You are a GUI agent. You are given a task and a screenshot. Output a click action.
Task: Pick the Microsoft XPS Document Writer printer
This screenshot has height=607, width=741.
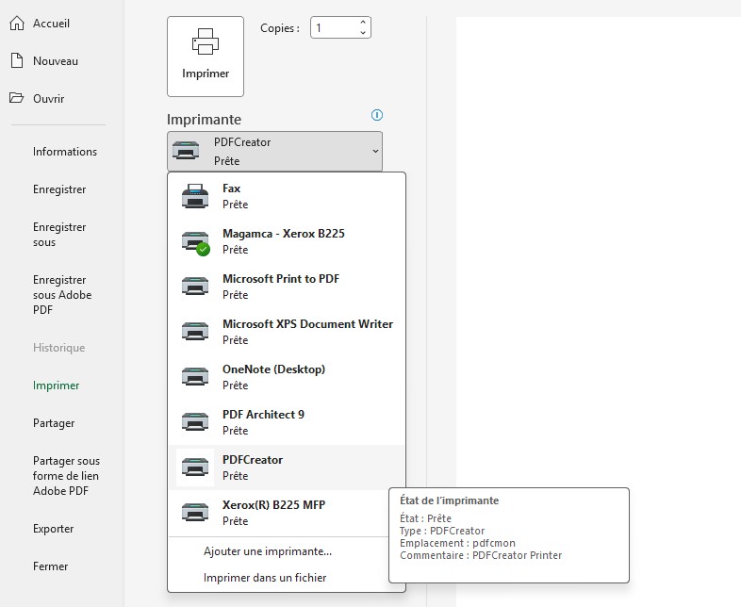pyautogui.click(x=287, y=332)
